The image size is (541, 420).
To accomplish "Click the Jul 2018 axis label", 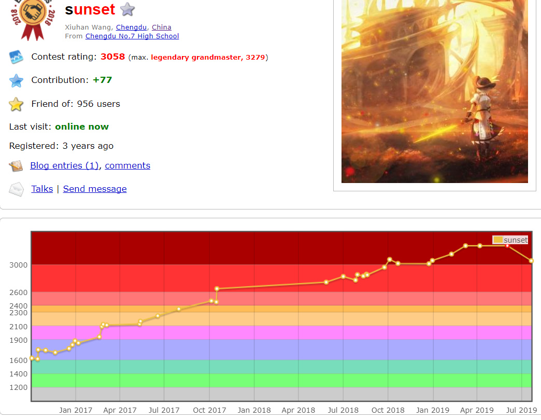I will pyautogui.click(x=343, y=410).
